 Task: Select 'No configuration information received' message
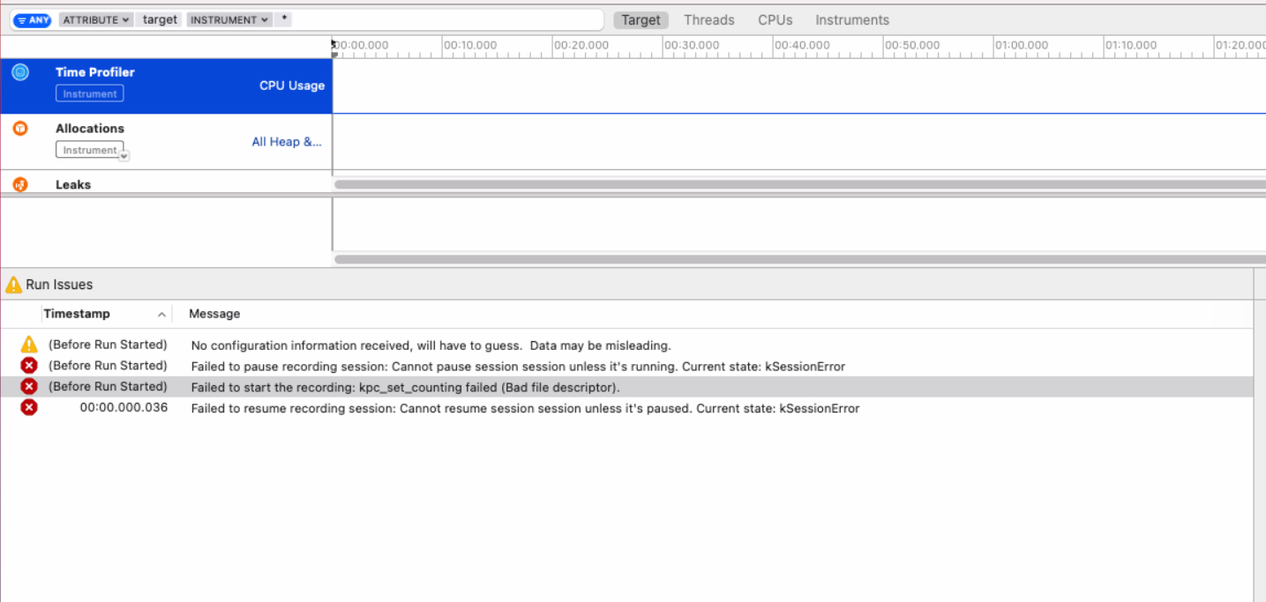[x=431, y=346]
